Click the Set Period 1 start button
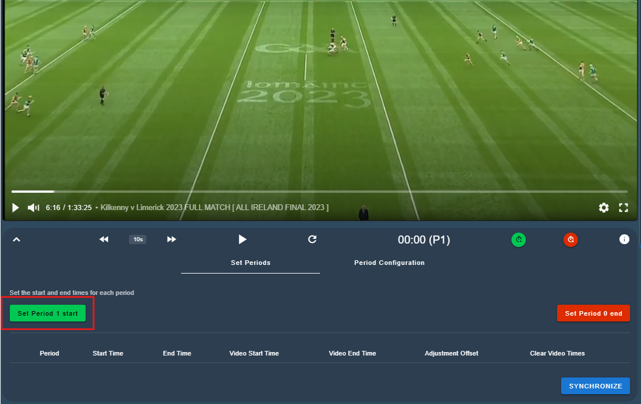641x404 pixels. tap(47, 313)
